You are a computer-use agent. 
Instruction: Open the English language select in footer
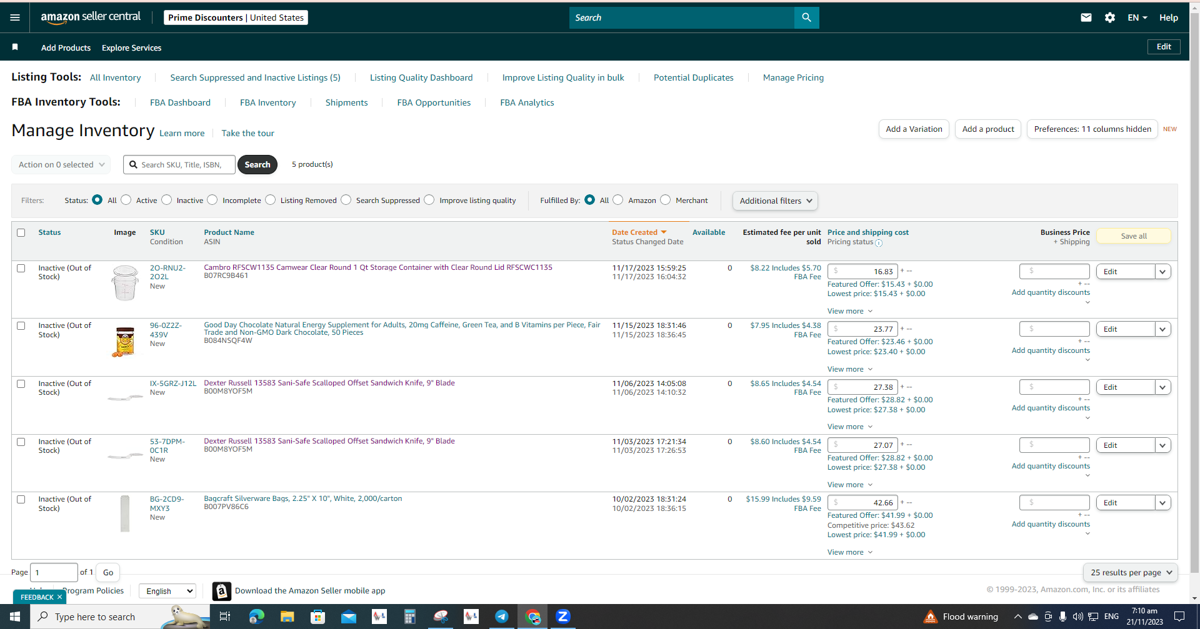(x=167, y=591)
